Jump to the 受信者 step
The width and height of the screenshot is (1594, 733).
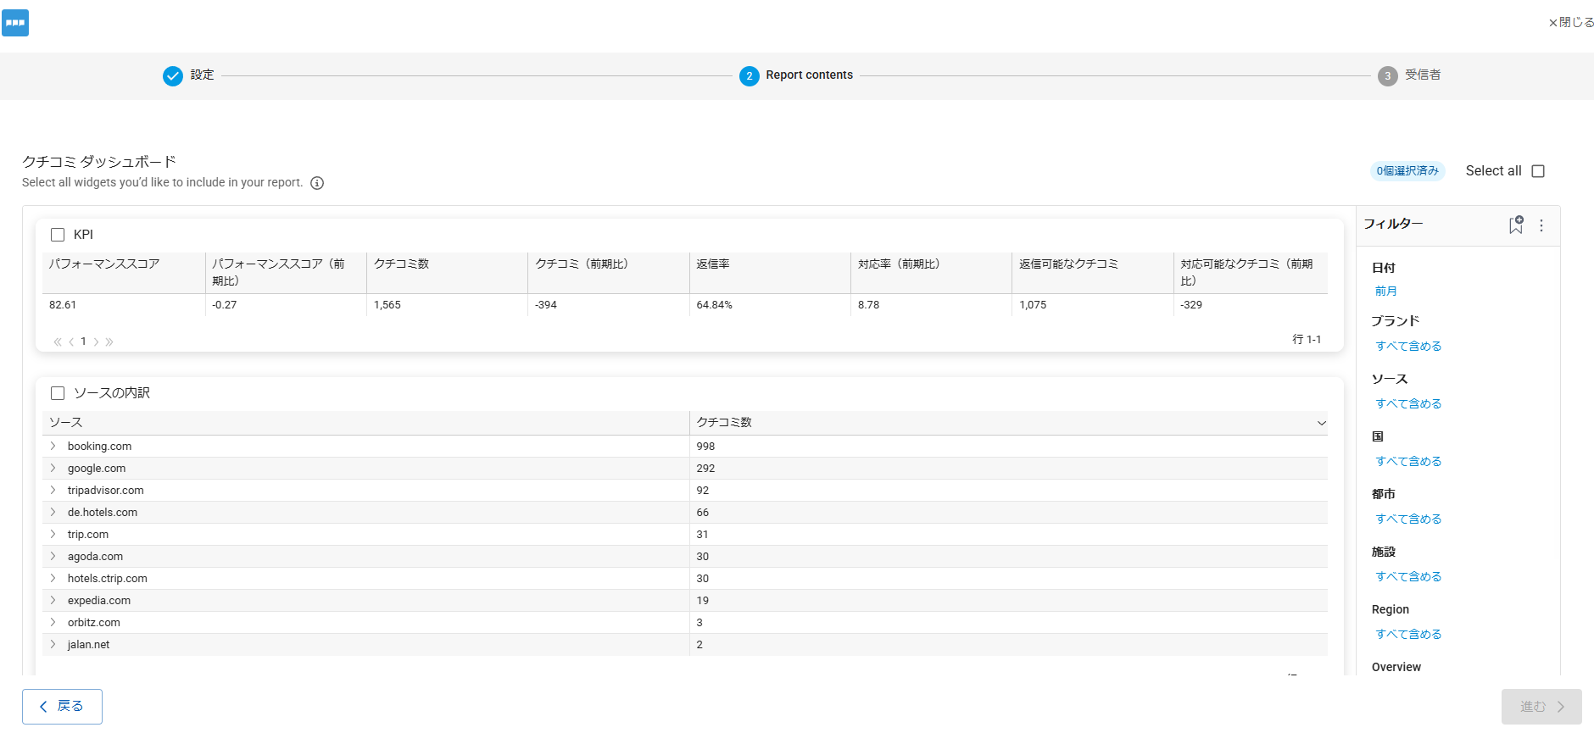pyautogui.click(x=1423, y=75)
